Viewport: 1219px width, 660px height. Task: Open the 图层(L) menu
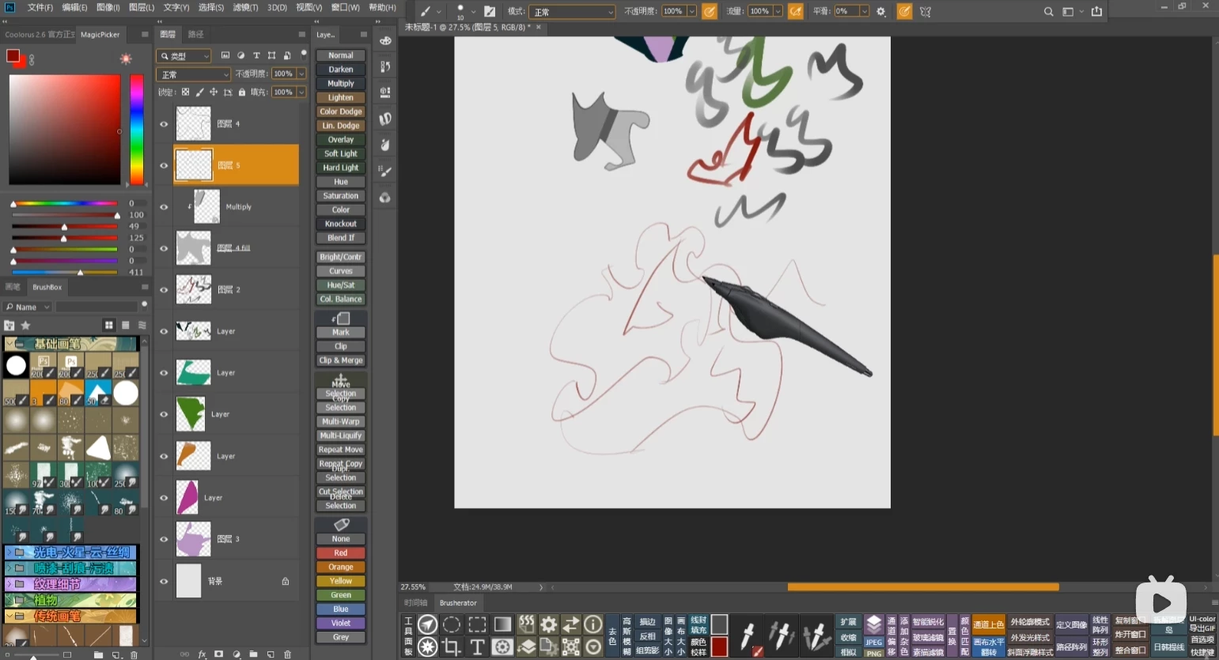click(x=142, y=7)
